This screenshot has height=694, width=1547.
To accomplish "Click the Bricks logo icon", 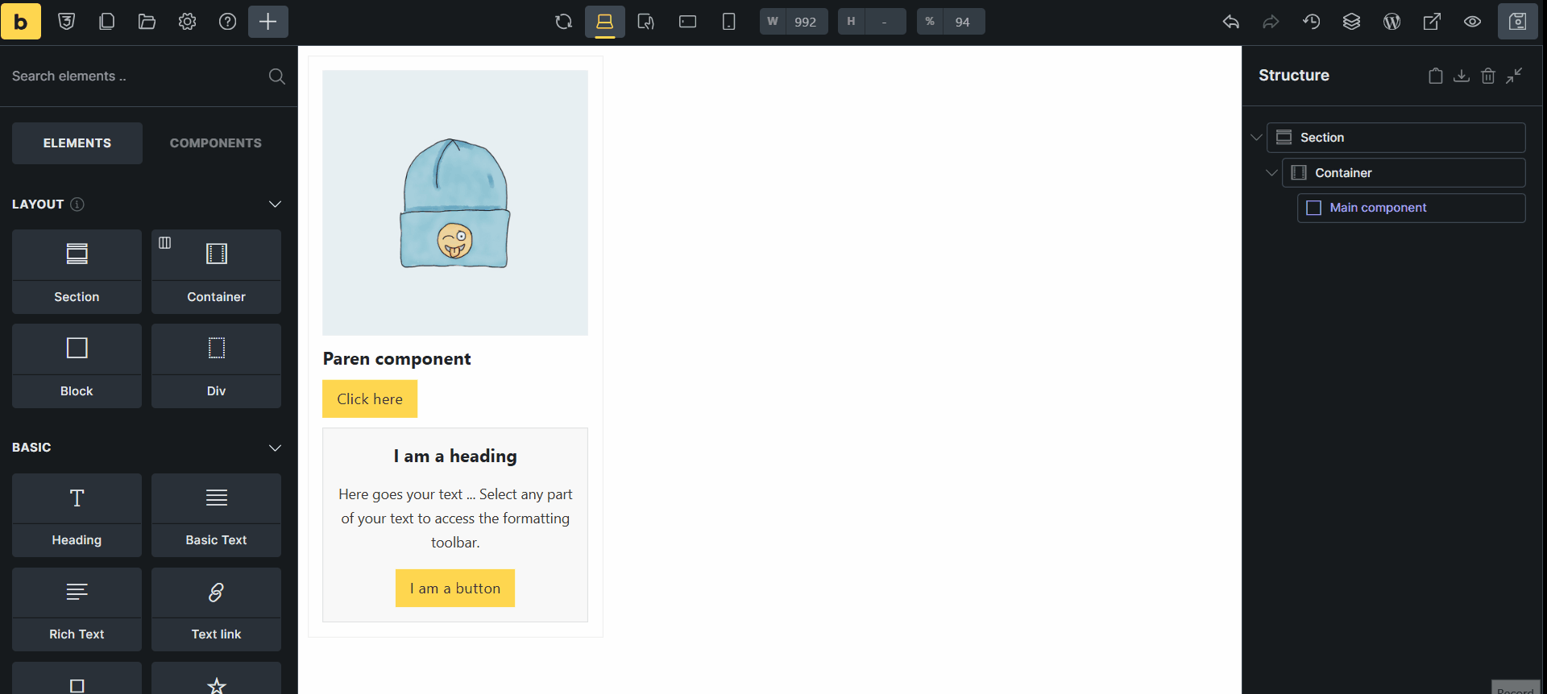I will click(x=21, y=22).
